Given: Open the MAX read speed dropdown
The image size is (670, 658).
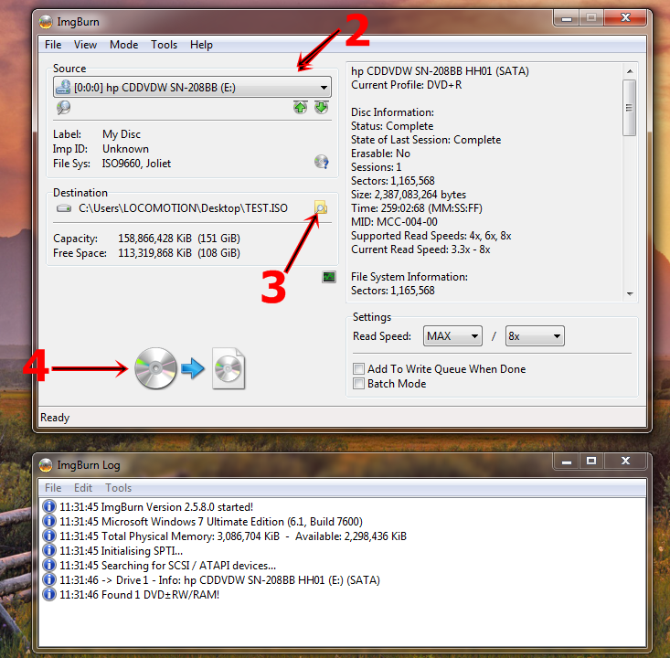Looking at the screenshot, I should 452,336.
